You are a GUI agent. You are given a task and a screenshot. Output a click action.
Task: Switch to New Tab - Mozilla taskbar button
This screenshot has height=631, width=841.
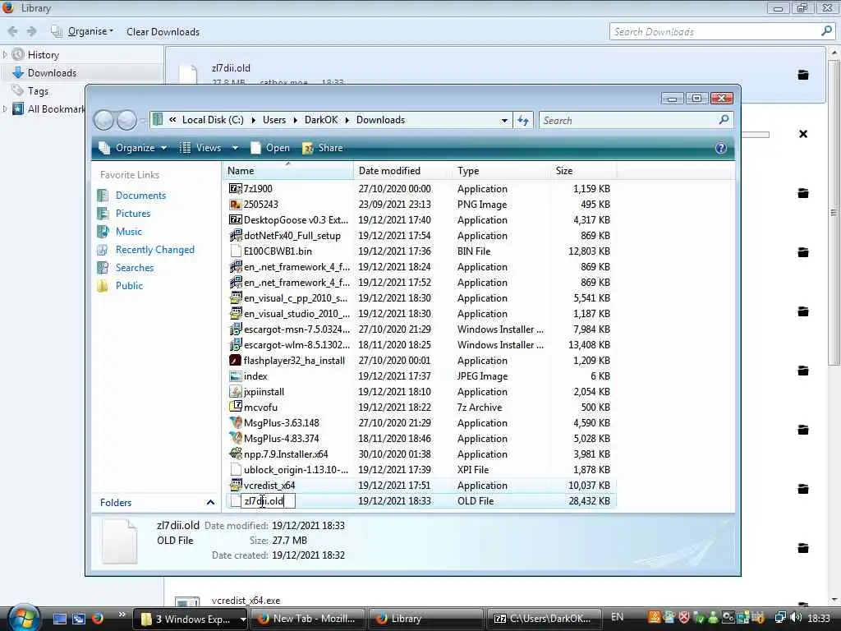pyautogui.click(x=308, y=619)
